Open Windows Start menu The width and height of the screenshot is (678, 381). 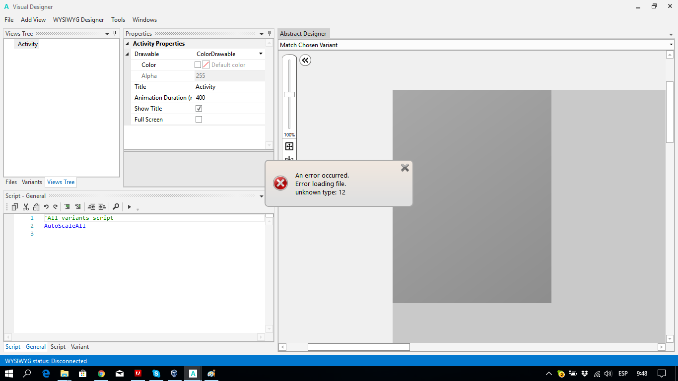[9, 374]
